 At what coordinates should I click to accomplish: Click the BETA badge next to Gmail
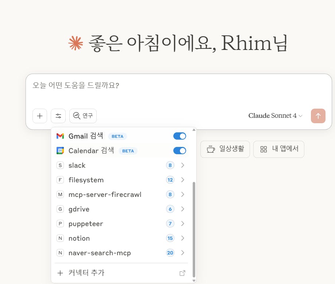click(x=118, y=136)
